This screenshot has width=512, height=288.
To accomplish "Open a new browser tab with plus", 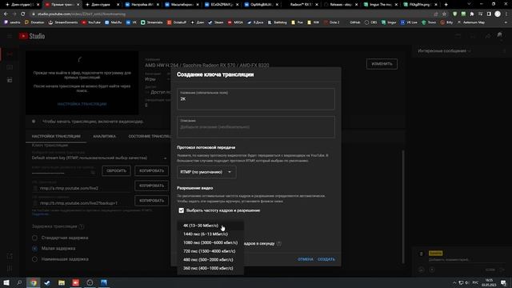I will click(446, 5).
